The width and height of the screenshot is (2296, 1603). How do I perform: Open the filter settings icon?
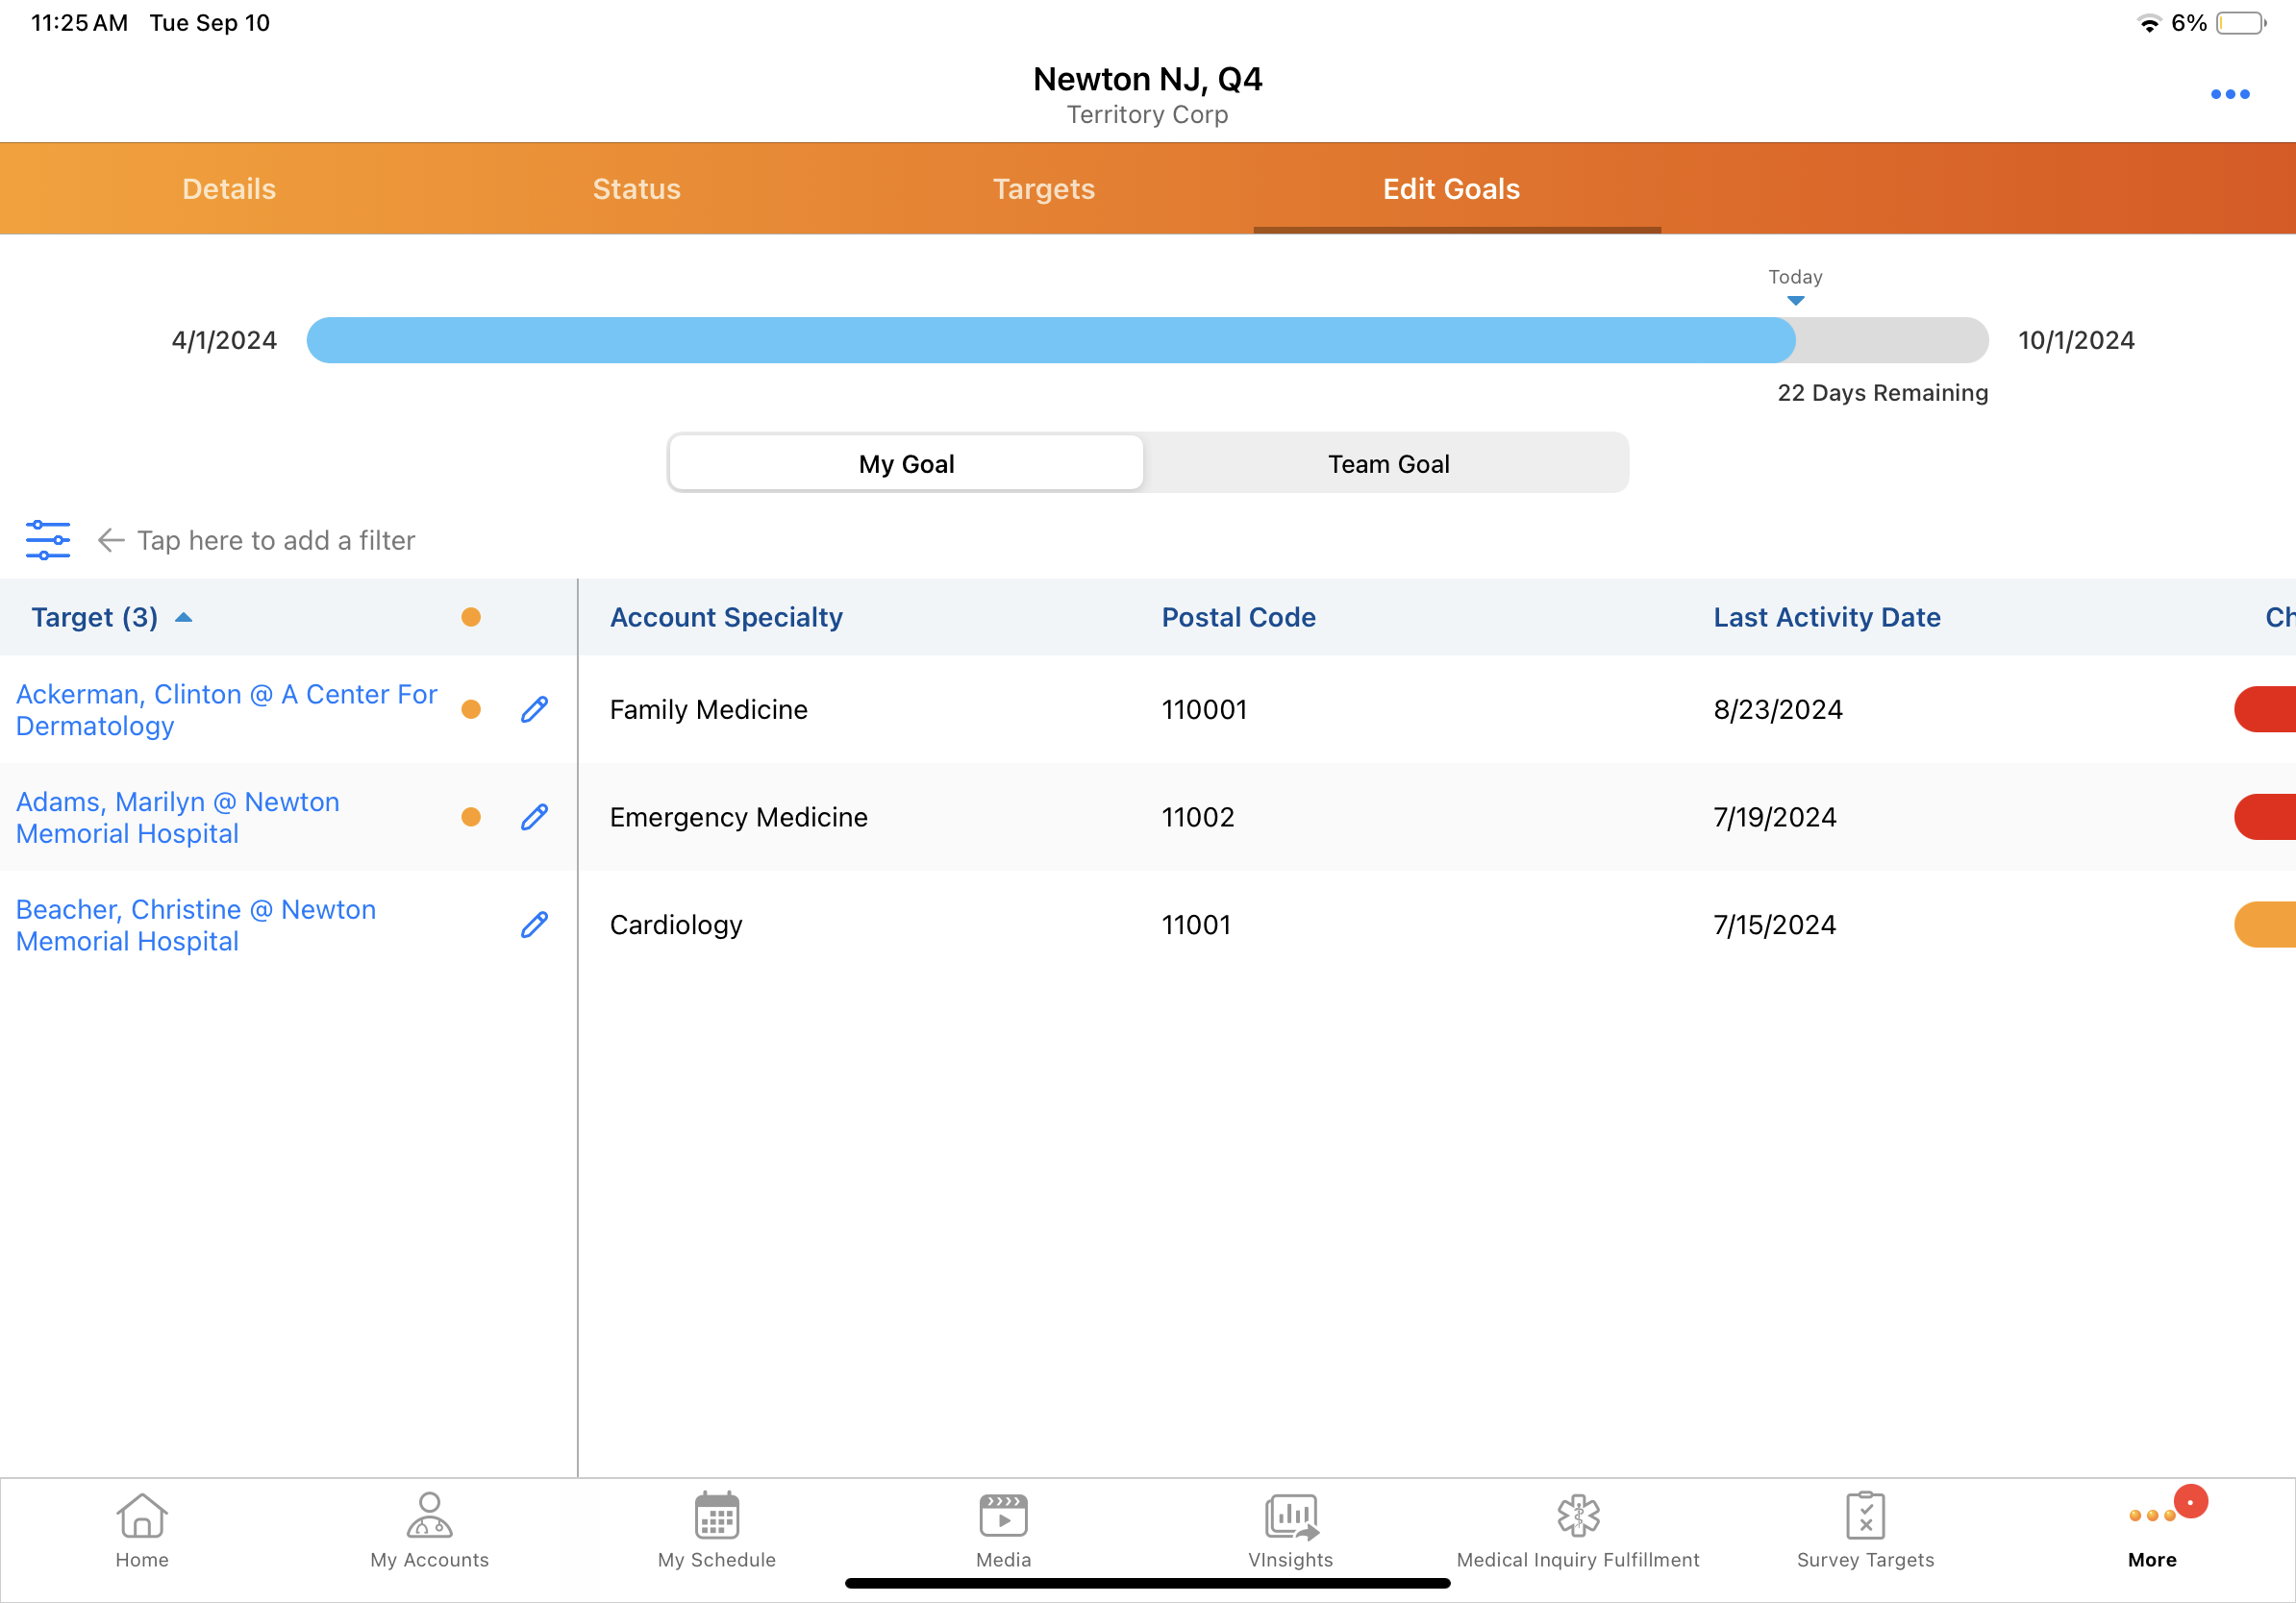tap(47, 540)
